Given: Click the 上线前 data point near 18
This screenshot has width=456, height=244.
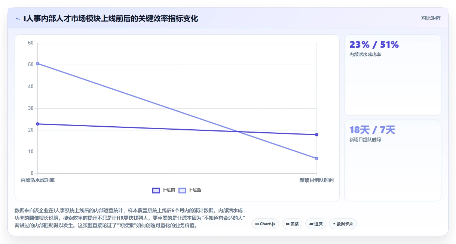Looking at the screenshot, I should click(x=316, y=135).
